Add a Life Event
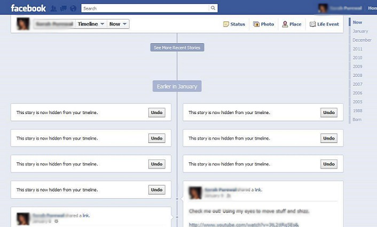This screenshot has width=377, height=227. pos(324,24)
